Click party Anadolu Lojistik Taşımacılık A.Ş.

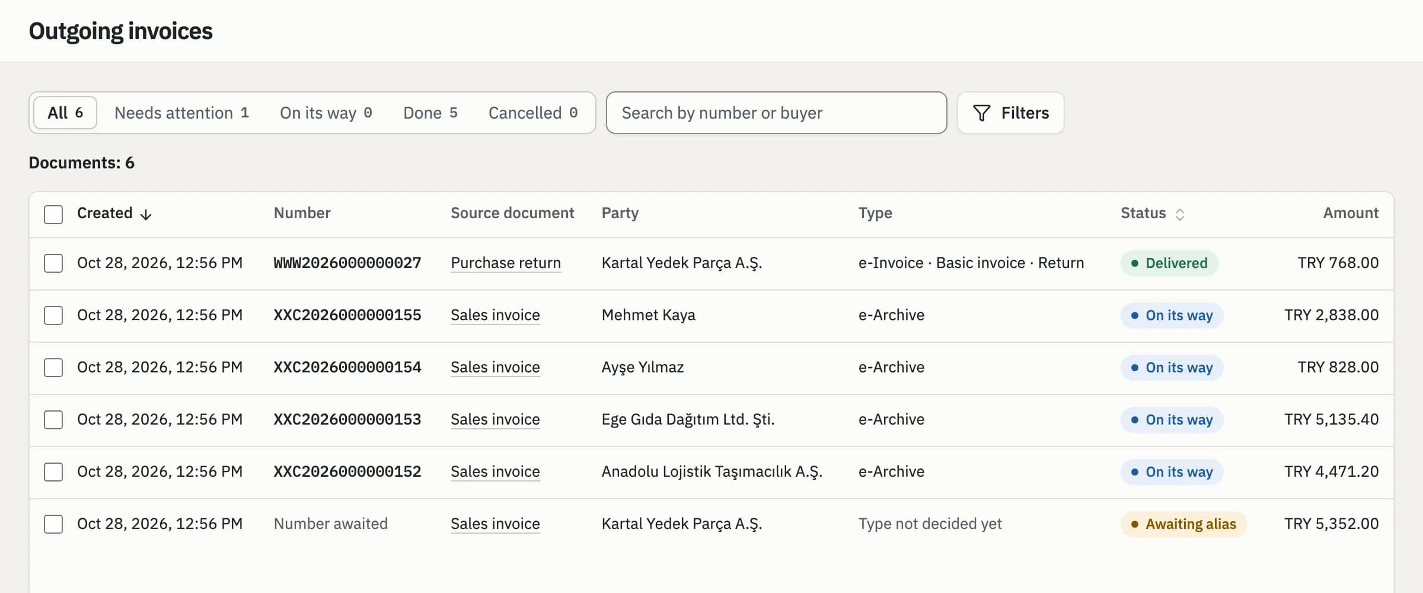click(x=712, y=471)
